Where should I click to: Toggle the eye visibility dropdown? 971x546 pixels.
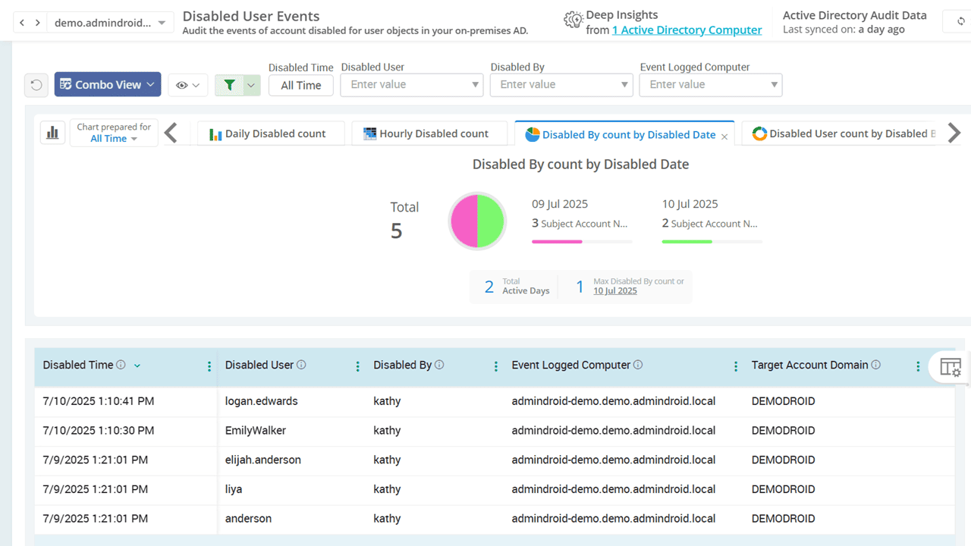click(x=187, y=85)
